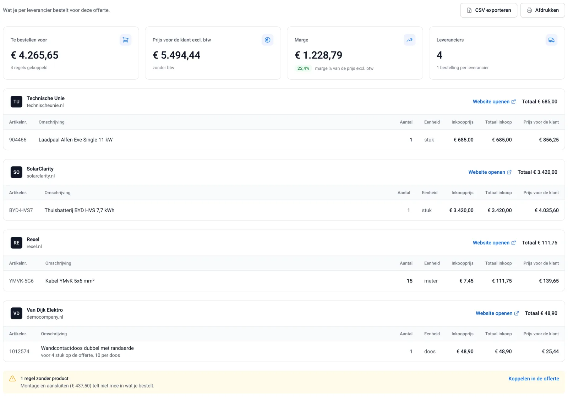This screenshot has width=568, height=408.
Task: Click article number 904466
Action: (x=18, y=140)
